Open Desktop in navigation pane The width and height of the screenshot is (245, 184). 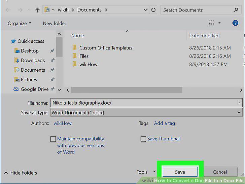(x=26, y=51)
